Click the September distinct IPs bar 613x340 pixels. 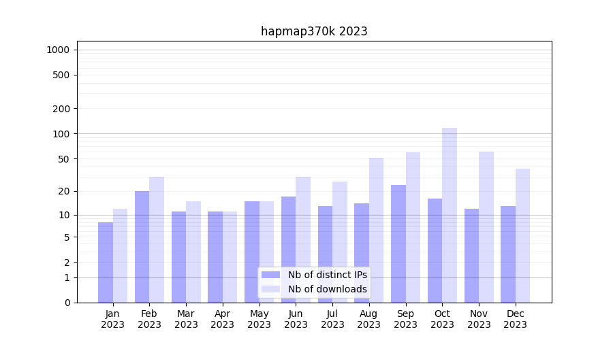coord(398,243)
